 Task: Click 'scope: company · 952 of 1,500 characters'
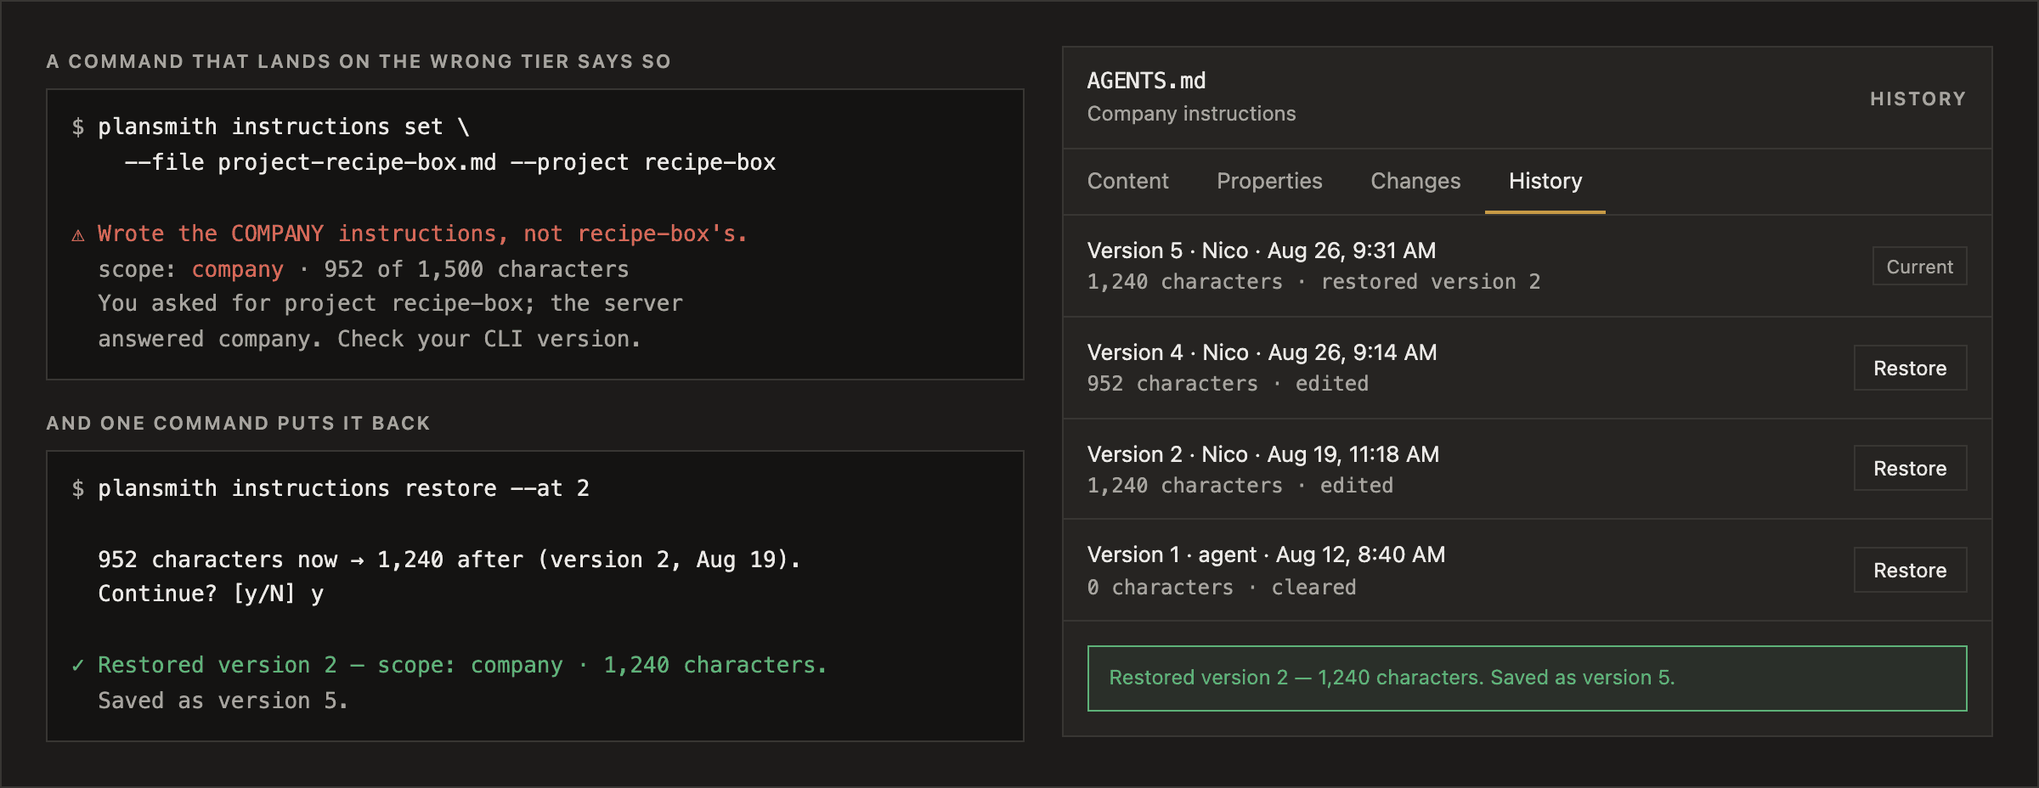click(x=363, y=269)
